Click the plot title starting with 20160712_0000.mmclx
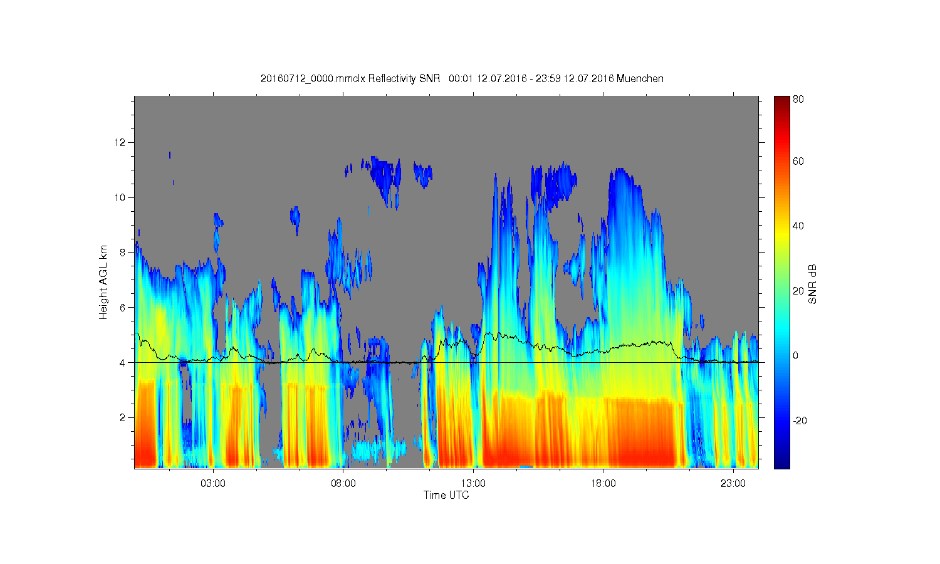 tap(462, 78)
